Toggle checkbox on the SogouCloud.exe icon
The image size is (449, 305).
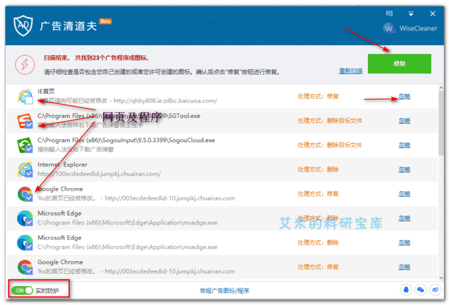pos(29,149)
